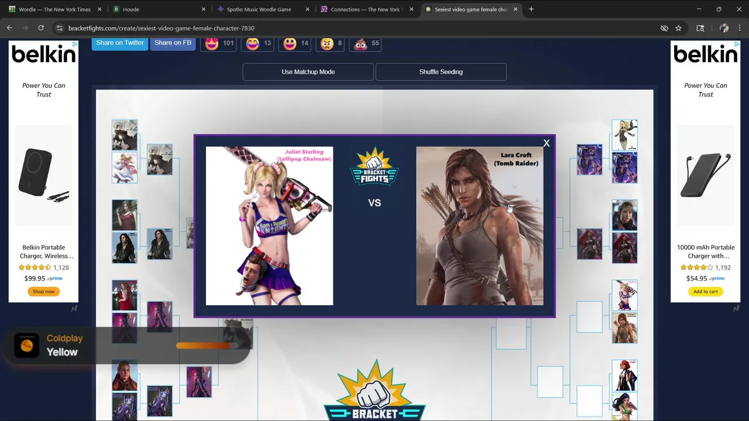Click Shuffle Seeding button

(441, 72)
